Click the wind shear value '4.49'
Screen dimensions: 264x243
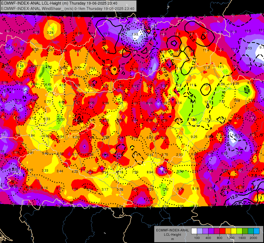(48, 85)
